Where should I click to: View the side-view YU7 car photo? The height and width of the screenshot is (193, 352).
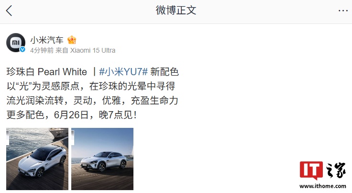[102, 159]
